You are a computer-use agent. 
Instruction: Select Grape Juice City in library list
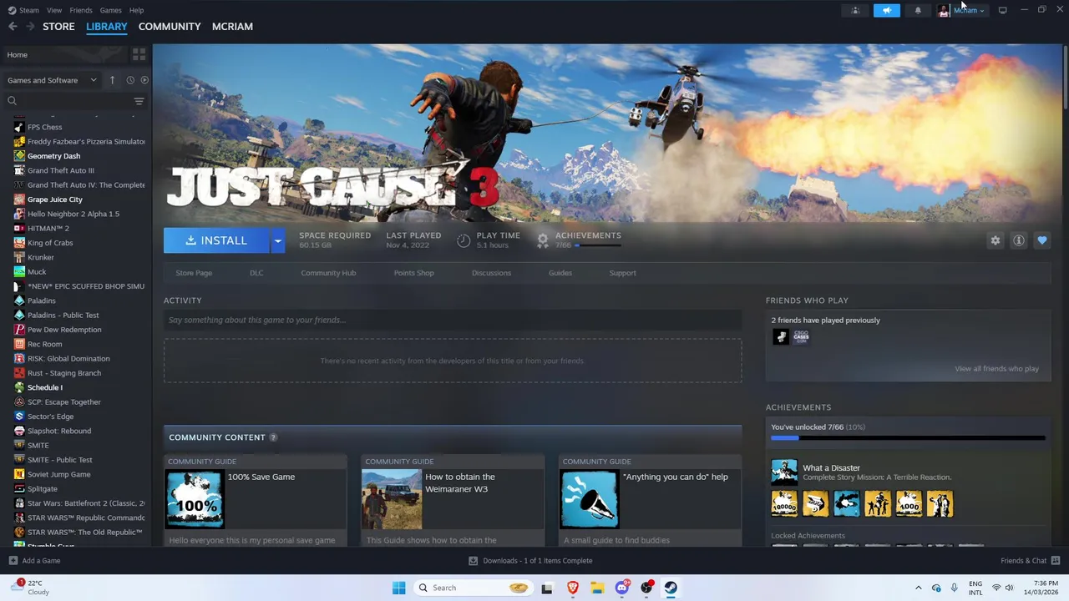[55, 199]
